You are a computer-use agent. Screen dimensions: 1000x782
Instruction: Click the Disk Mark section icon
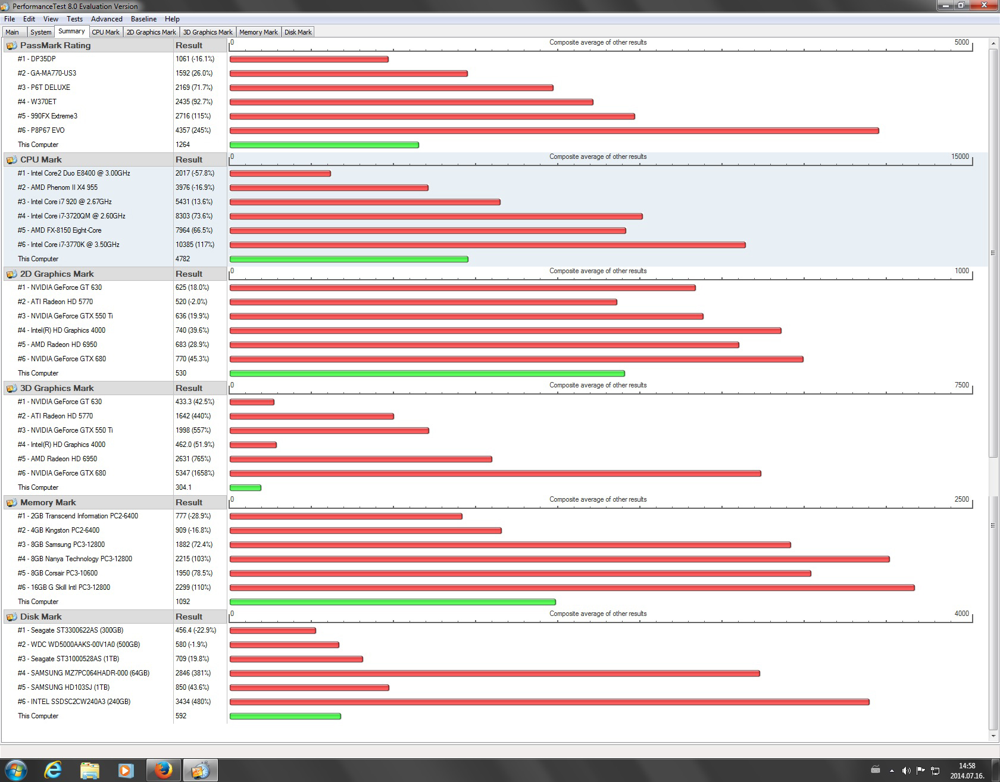[11, 617]
